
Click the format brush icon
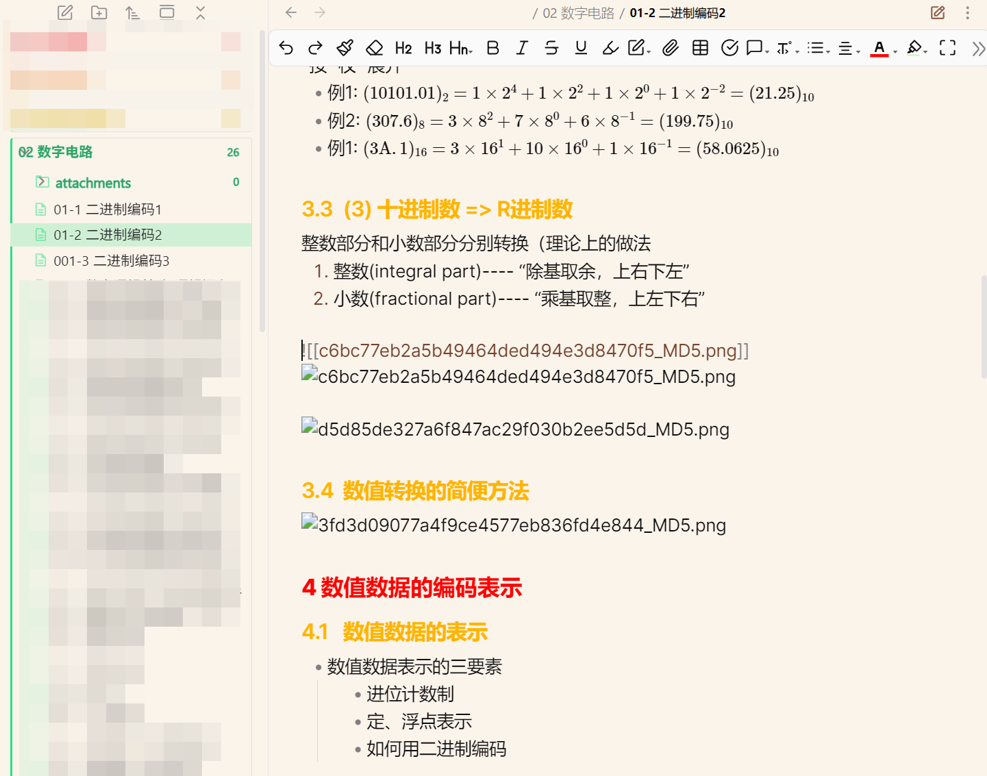[x=345, y=48]
